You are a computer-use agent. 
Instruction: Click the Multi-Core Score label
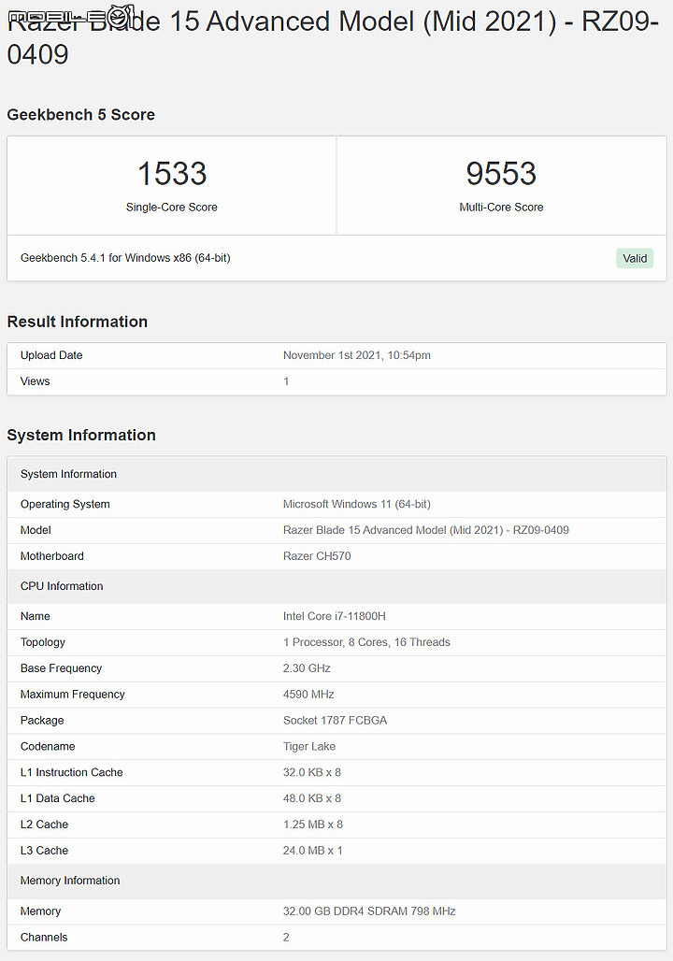point(501,208)
